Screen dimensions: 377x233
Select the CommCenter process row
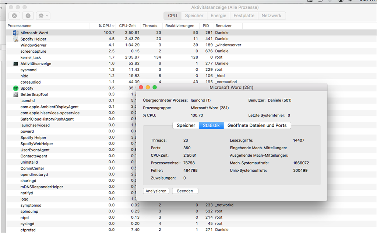point(71,168)
